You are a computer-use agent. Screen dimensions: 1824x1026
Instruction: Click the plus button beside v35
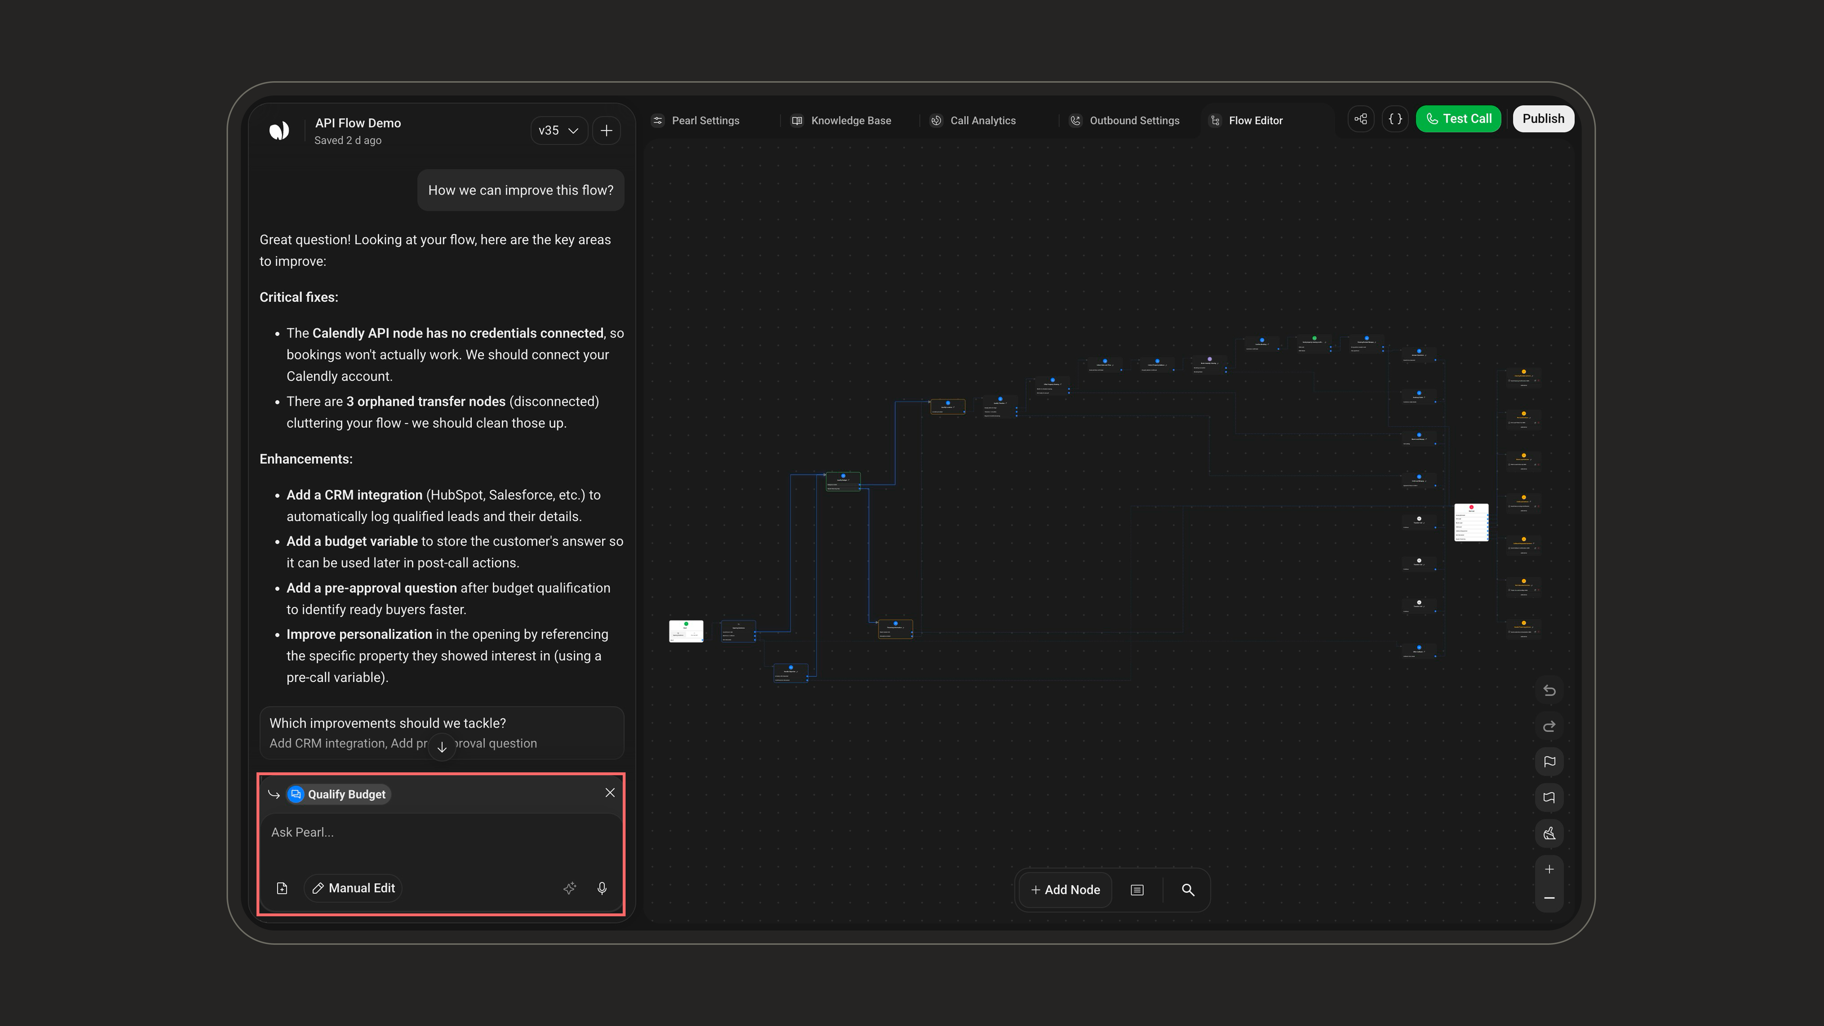pos(607,130)
